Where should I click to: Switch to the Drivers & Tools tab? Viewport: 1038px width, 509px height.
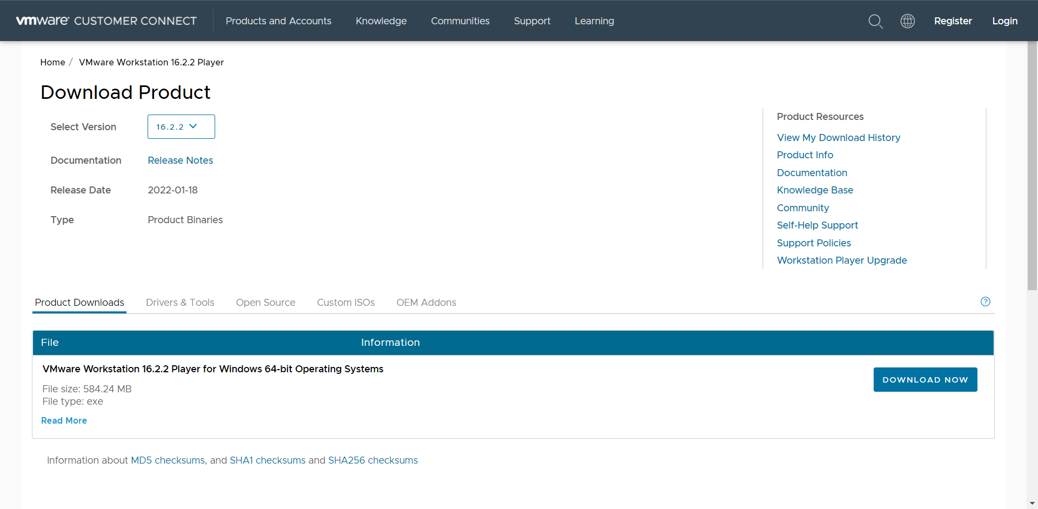tap(180, 303)
